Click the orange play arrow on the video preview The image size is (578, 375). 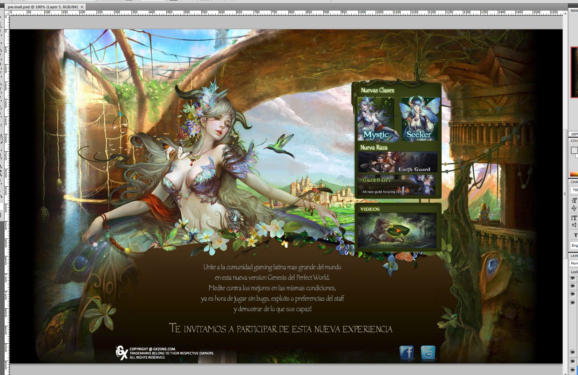point(398,231)
